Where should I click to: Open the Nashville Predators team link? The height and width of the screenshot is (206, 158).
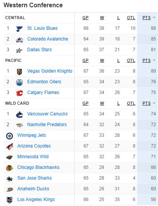[x=47, y=125]
